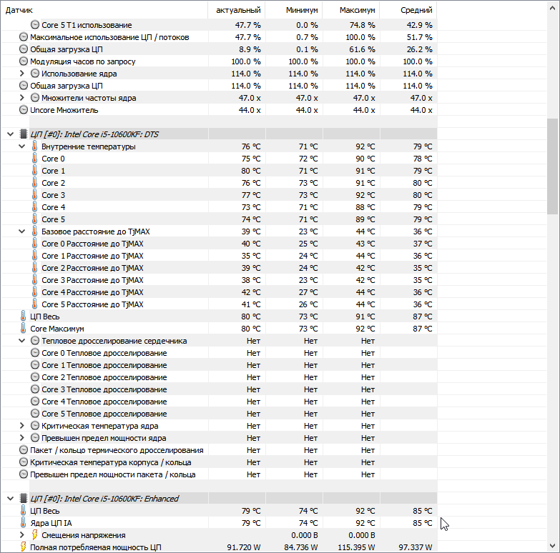Click thermometer icon next to Core 2
This screenshot has height=553, width=560.
(x=34, y=183)
